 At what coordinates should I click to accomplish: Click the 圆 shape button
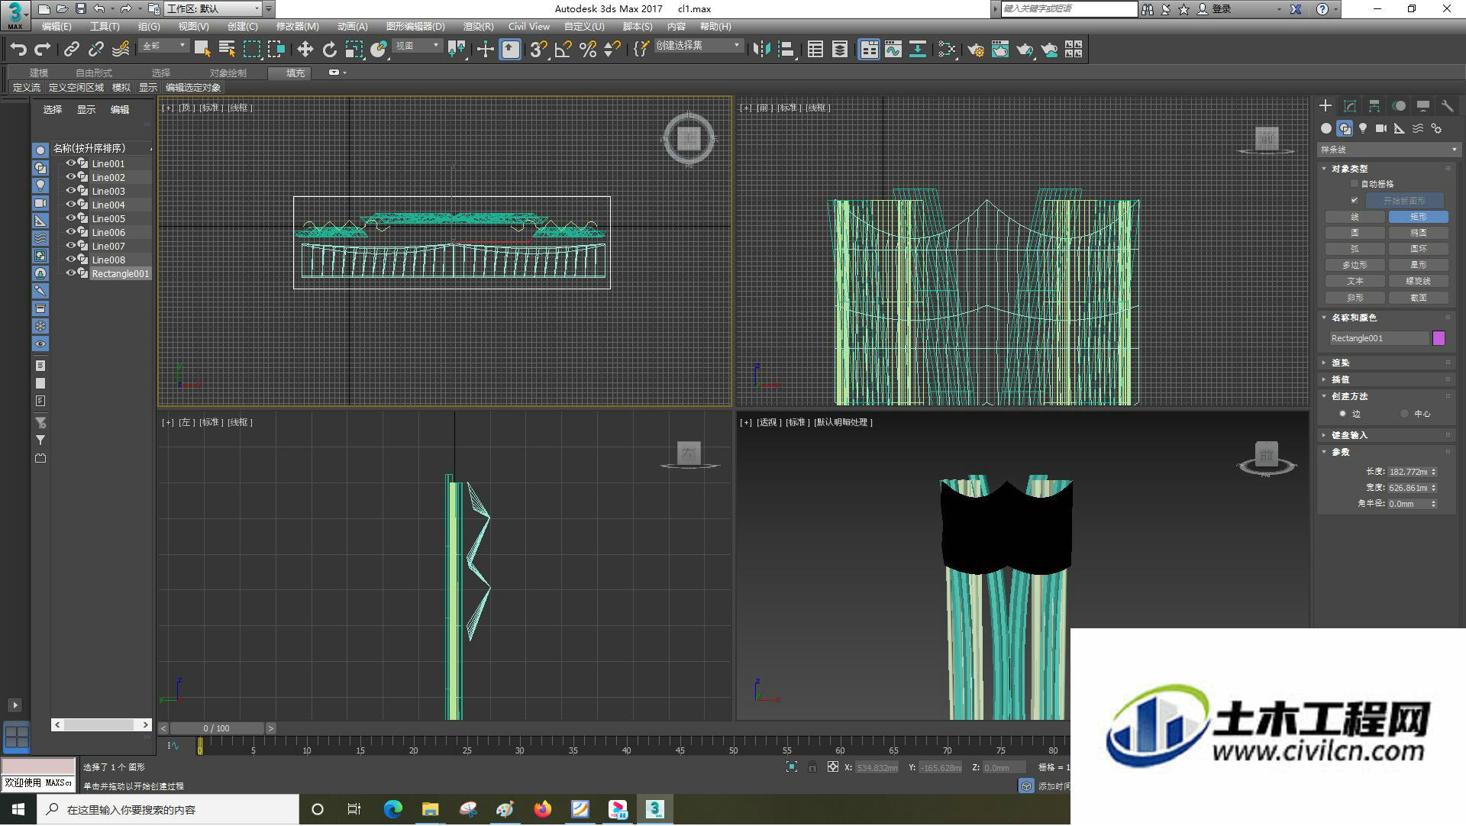coord(1355,234)
